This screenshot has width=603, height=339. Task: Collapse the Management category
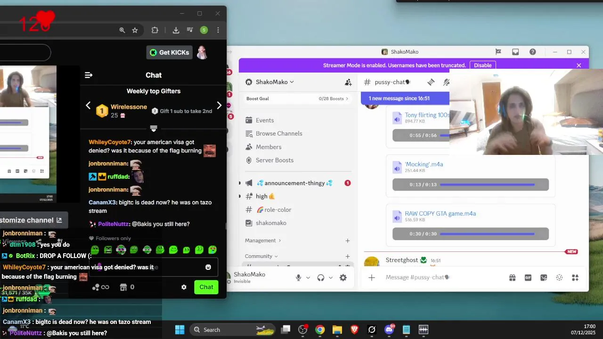coord(263,241)
